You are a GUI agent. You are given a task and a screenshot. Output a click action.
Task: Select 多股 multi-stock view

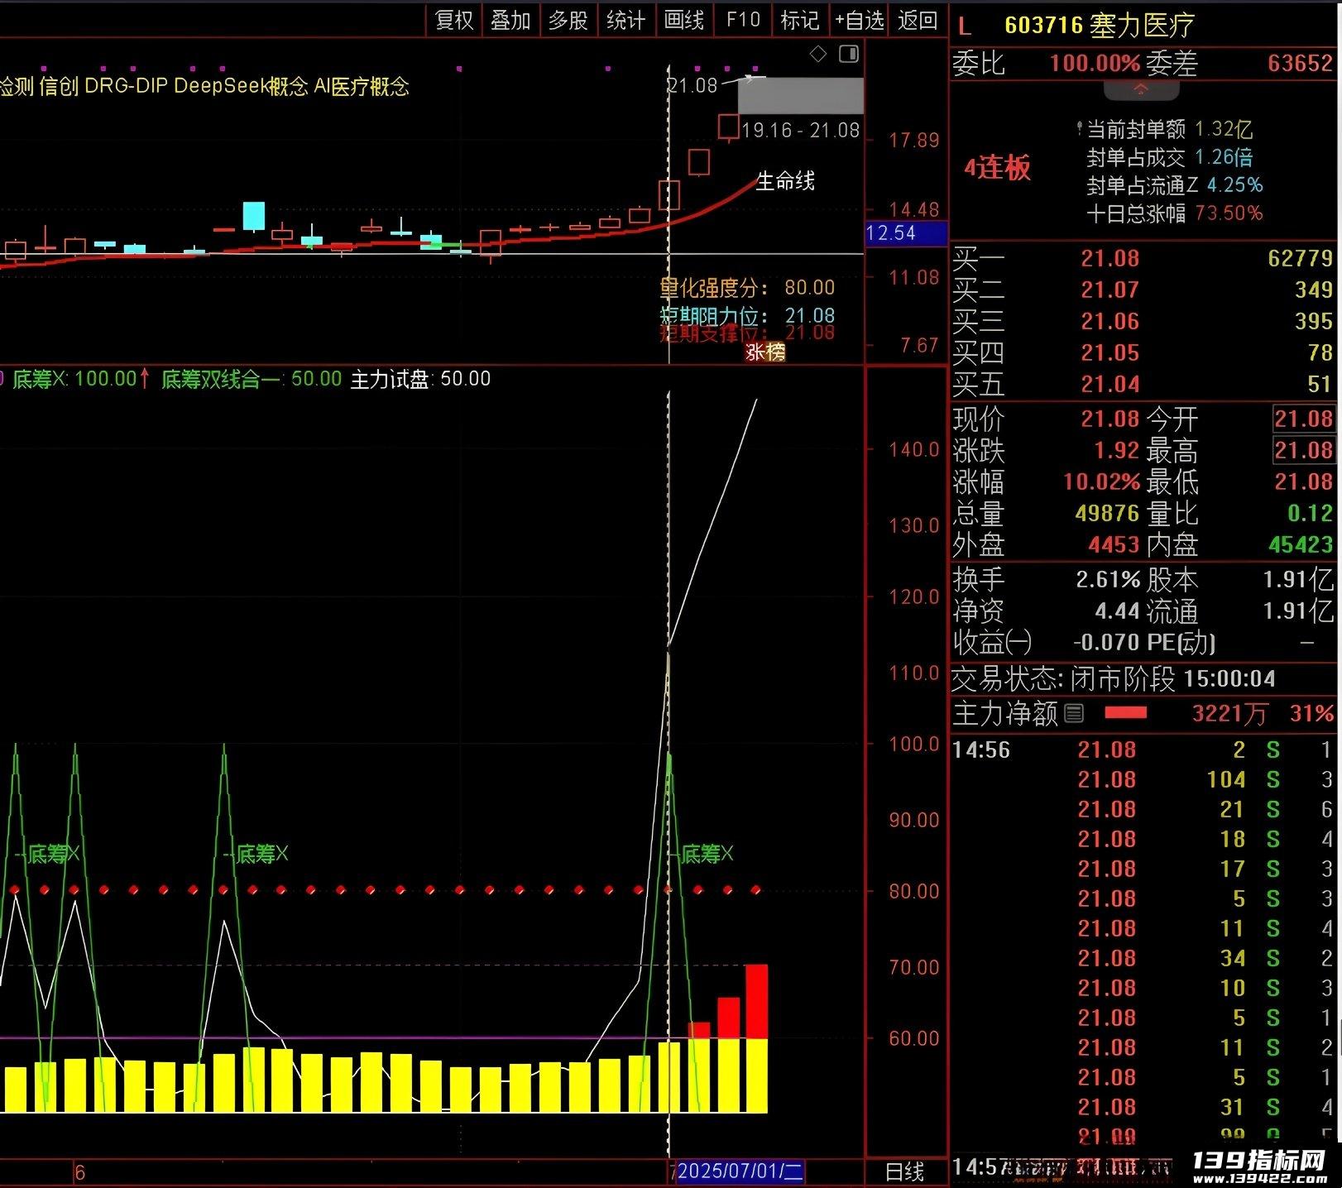tap(568, 20)
